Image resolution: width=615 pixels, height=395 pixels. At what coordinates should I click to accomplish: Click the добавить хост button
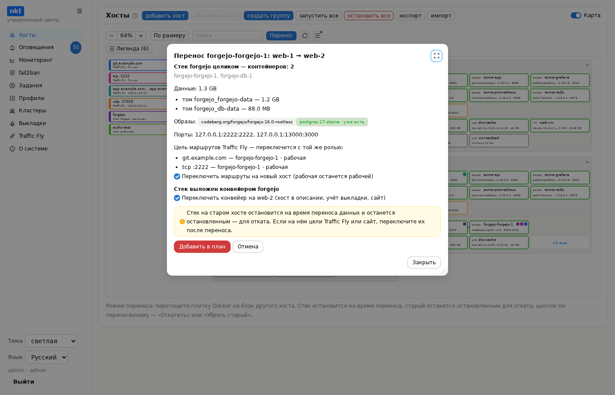(x=165, y=16)
